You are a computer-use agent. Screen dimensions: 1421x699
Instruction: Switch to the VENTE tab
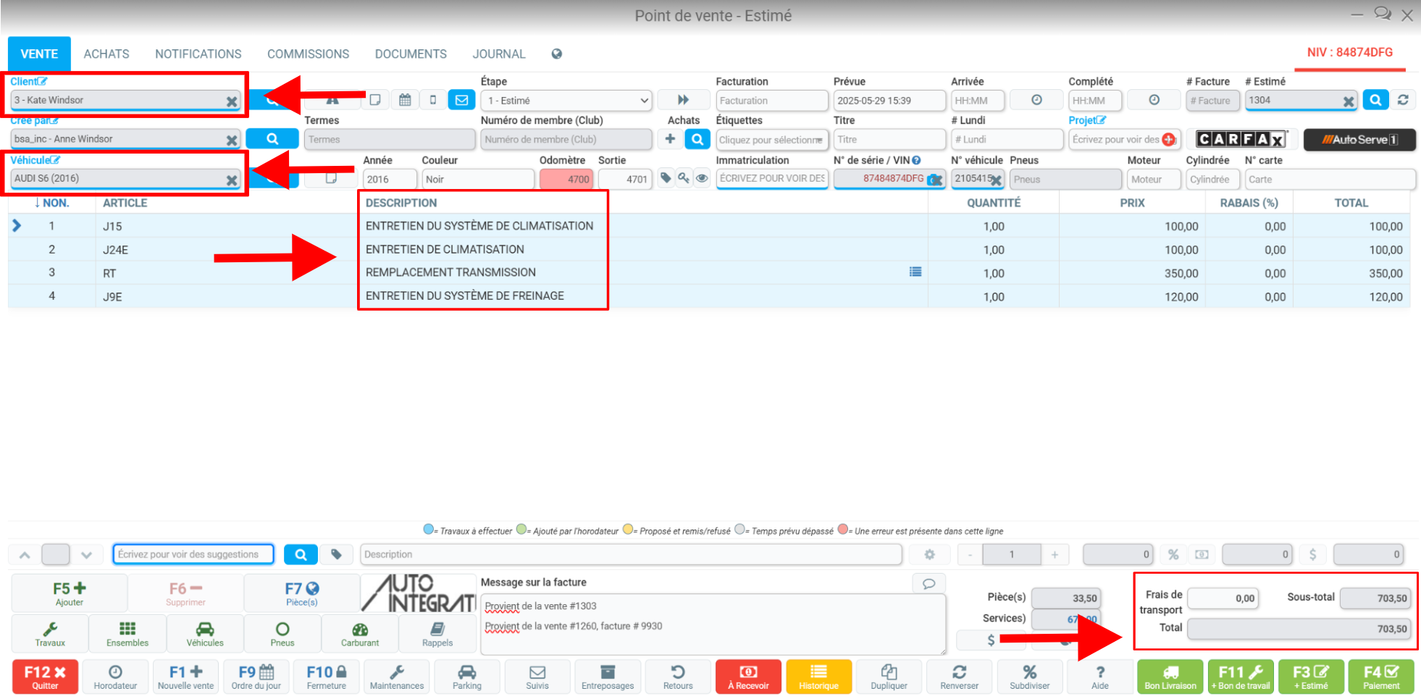(39, 54)
